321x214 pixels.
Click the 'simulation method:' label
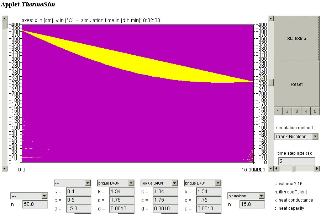[295, 128]
